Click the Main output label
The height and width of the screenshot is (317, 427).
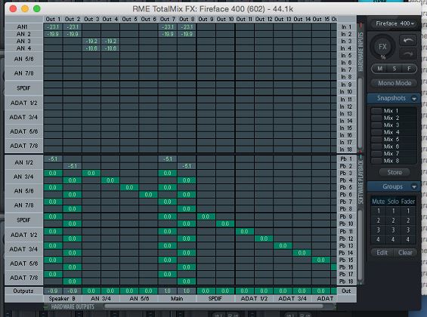click(177, 299)
